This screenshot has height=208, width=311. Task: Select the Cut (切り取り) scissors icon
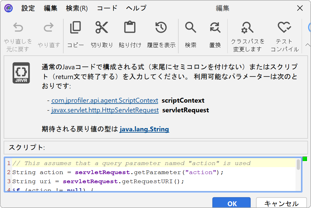coord(102,28)
